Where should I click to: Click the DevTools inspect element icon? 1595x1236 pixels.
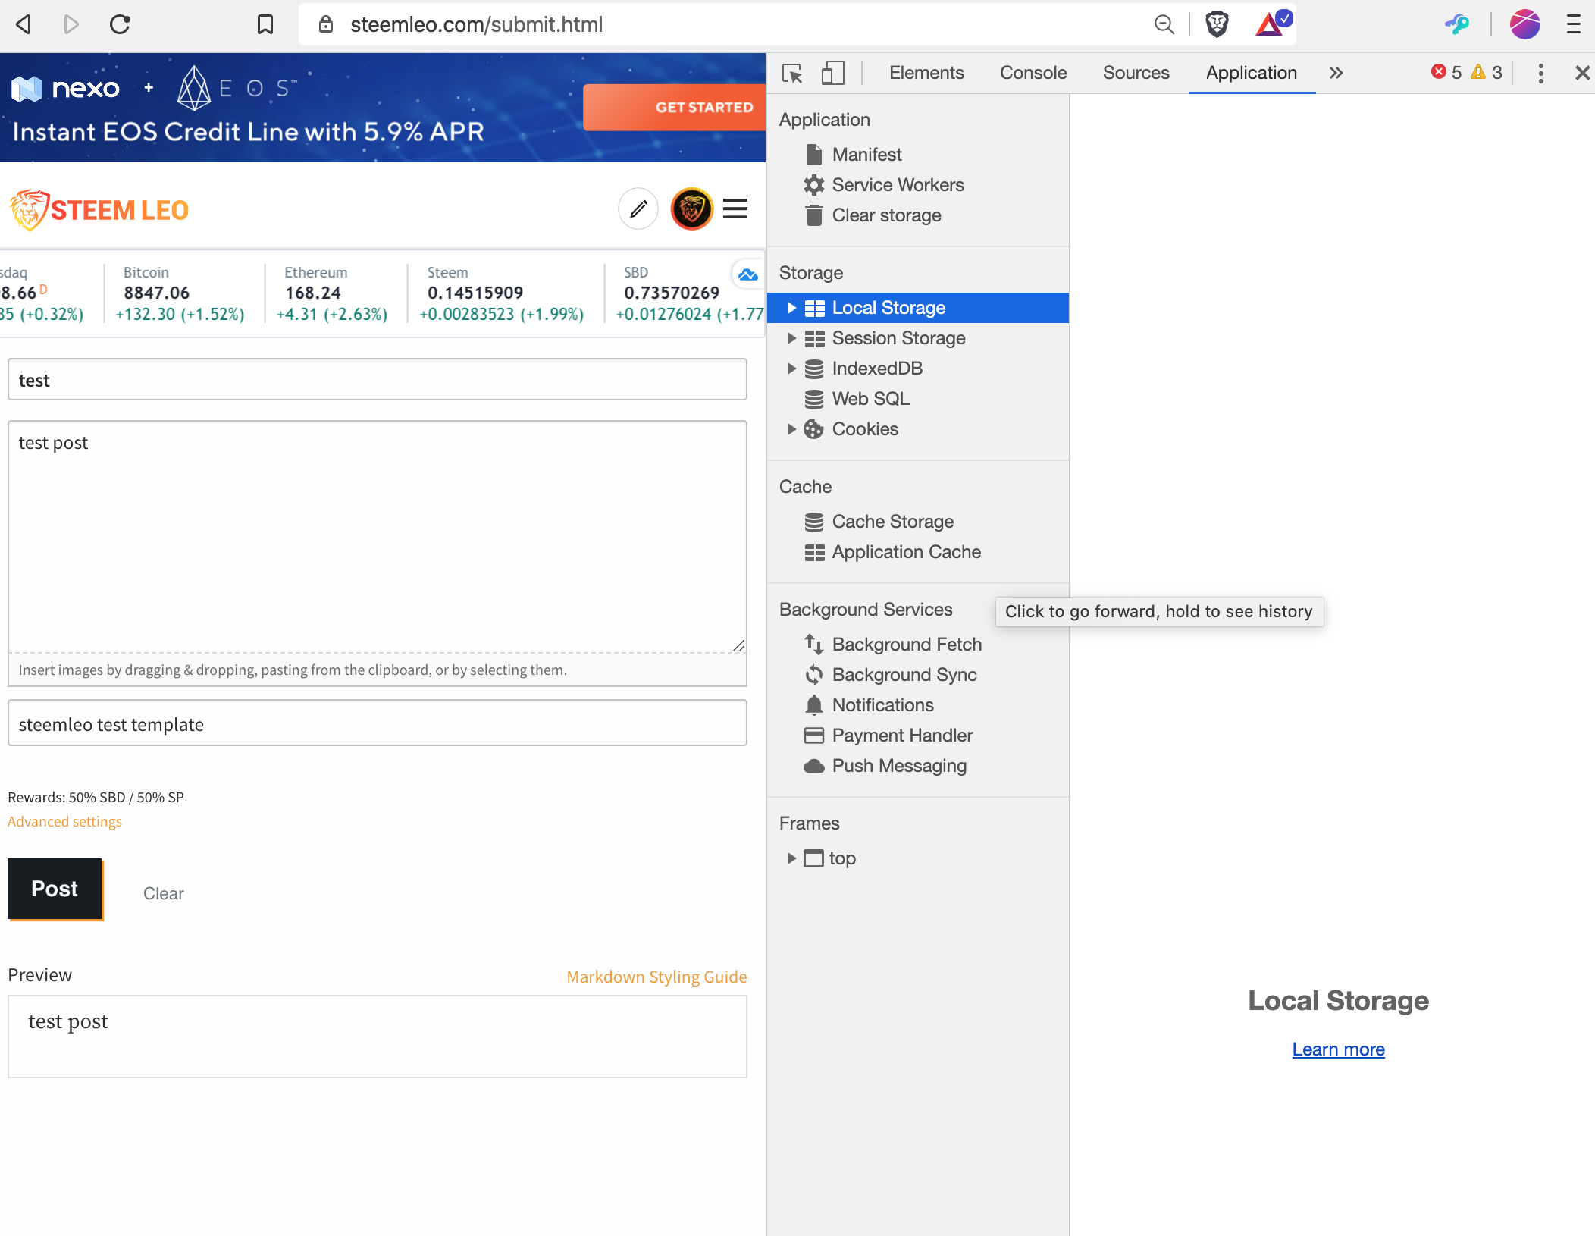[x=792, y=73]
